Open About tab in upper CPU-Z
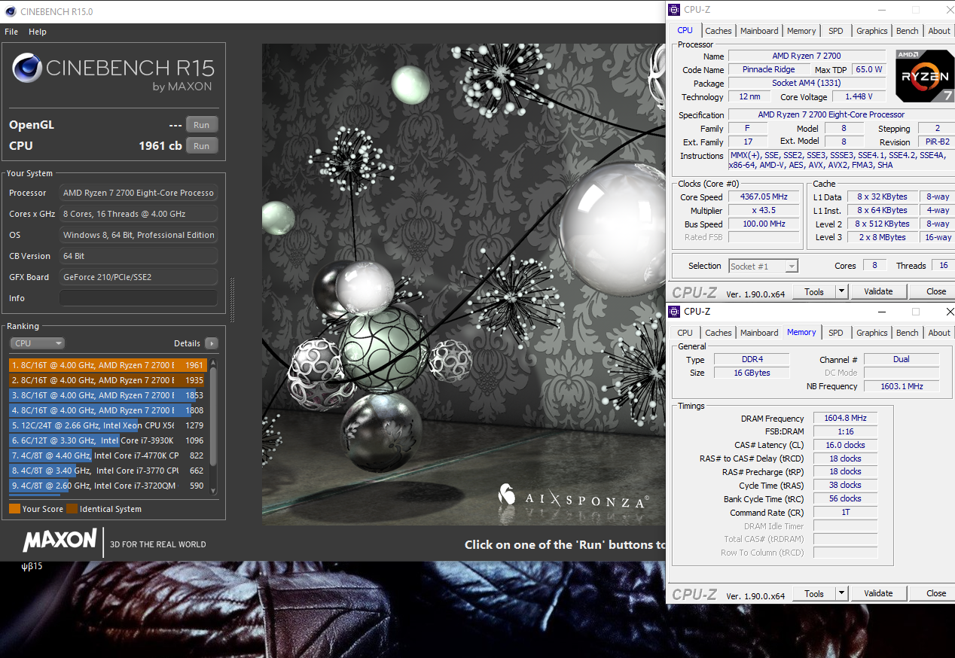Image resolution: width=955 pixels, height=658 pixels. pos(939,31)
